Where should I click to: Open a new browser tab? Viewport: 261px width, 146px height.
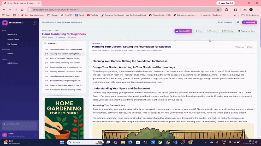(x=45, y=3)
